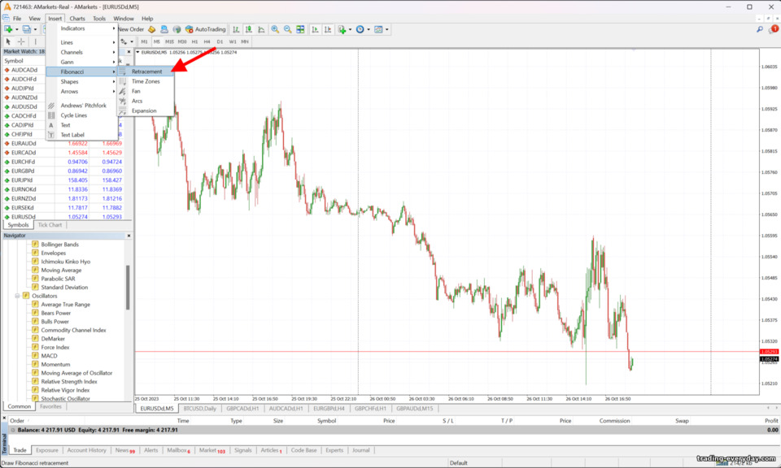
Task: Expand the Lines submenu
Action: 81,42
